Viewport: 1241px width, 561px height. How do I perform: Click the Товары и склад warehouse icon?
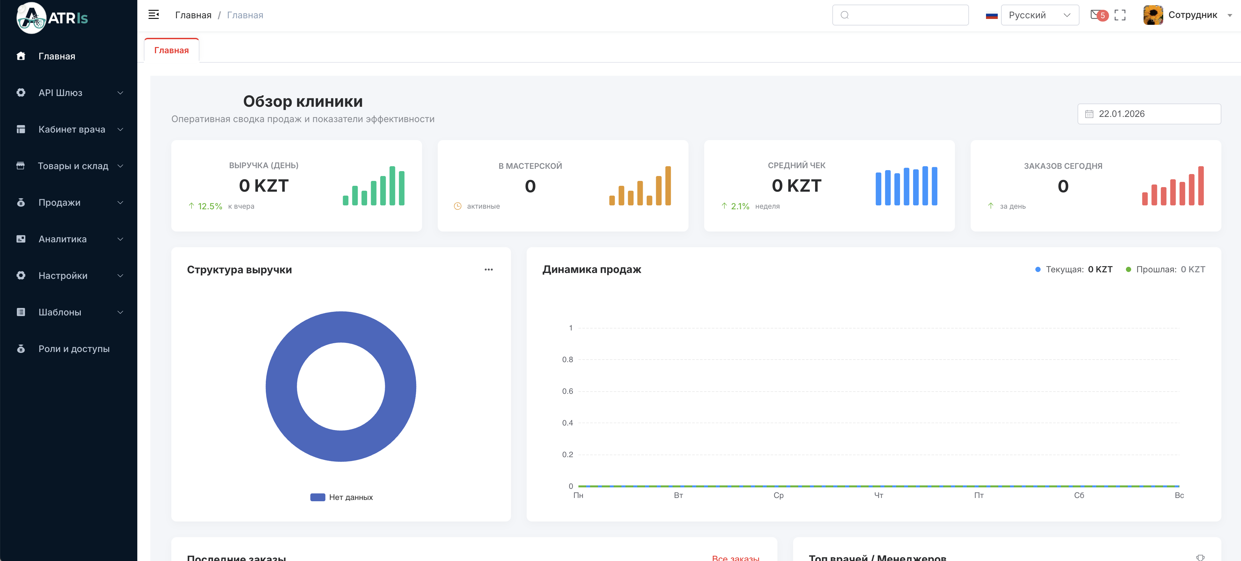[20, 166]
